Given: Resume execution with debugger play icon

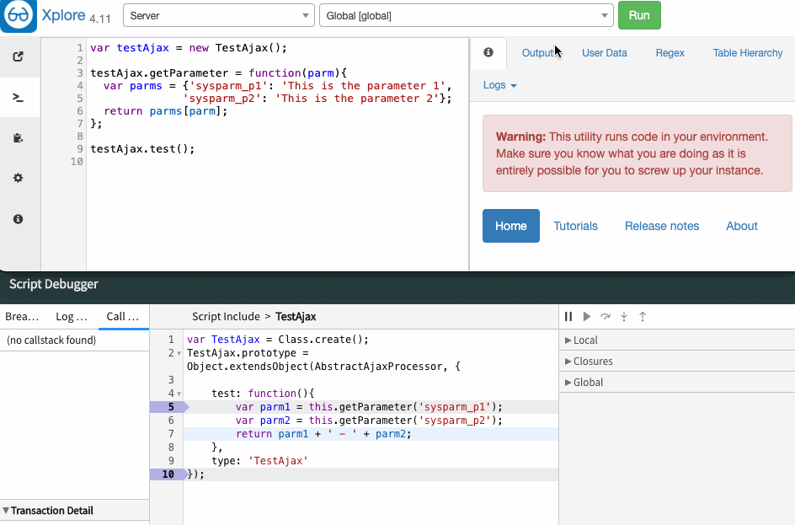Looking at the screenshot, I should (586, 316).
